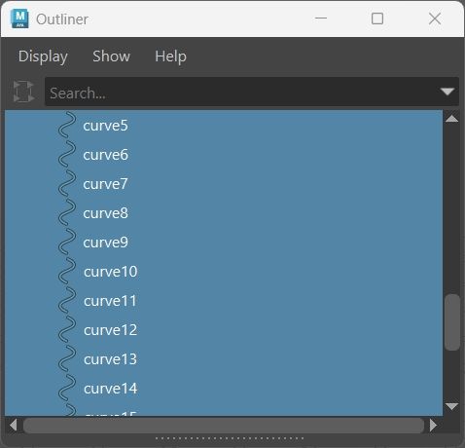Select the curve11 row text

click(x=110, y=301)
